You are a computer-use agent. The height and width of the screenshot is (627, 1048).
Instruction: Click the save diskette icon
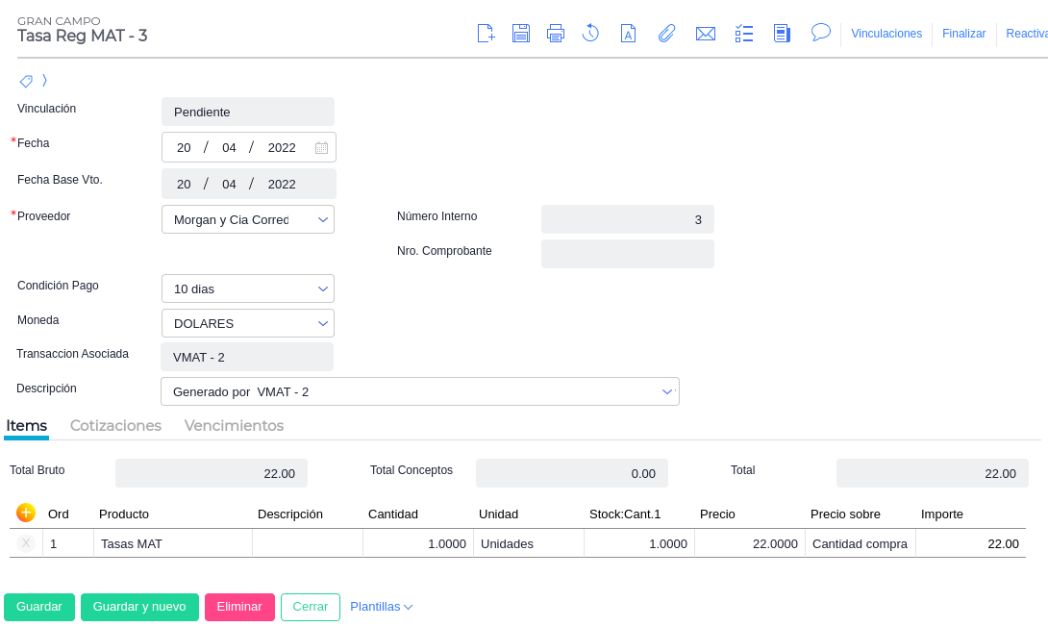point(521,34)
